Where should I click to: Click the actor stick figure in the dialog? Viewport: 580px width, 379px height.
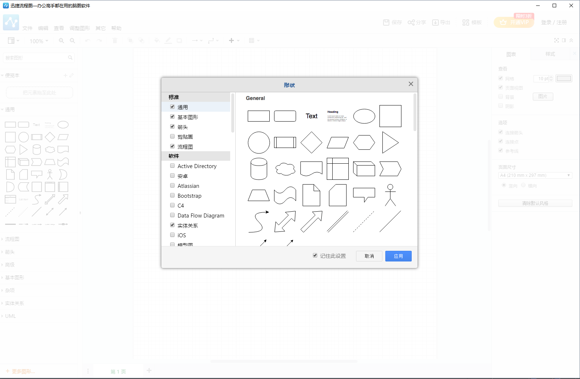tap(390, 195)
